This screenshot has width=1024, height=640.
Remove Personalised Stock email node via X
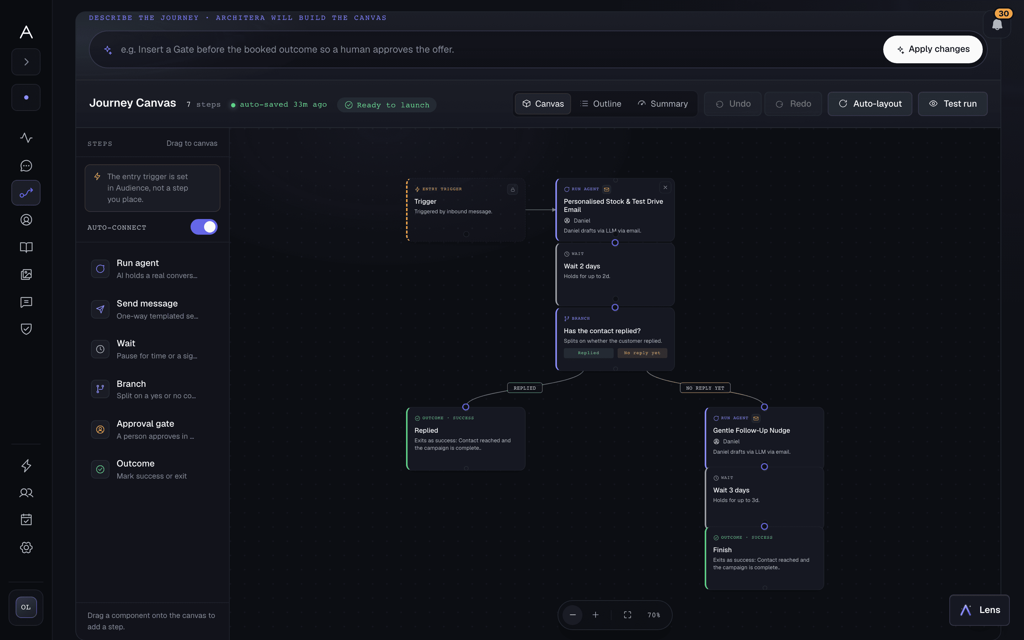tap(665, 187)
